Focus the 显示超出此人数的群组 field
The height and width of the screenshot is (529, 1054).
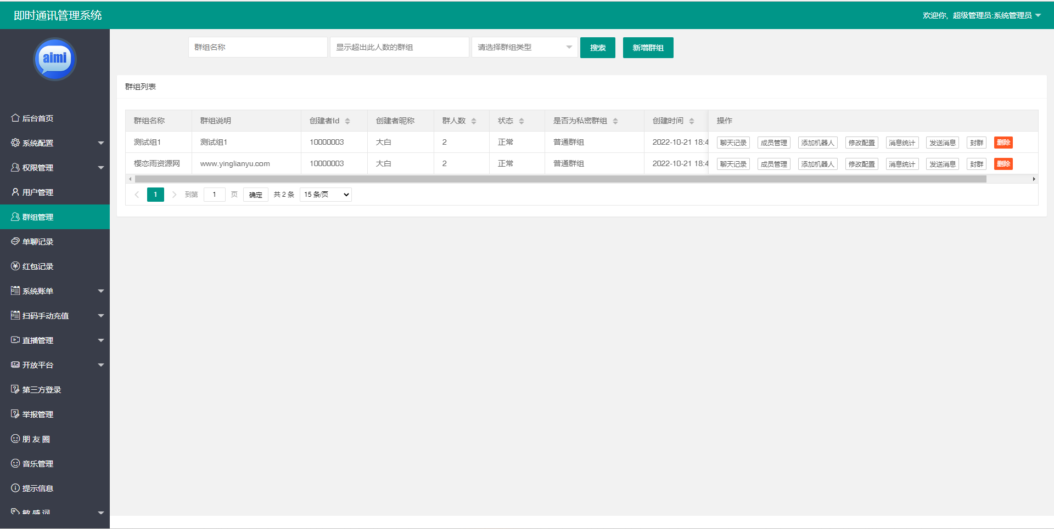pyautogui.click(x=400, y=47)
